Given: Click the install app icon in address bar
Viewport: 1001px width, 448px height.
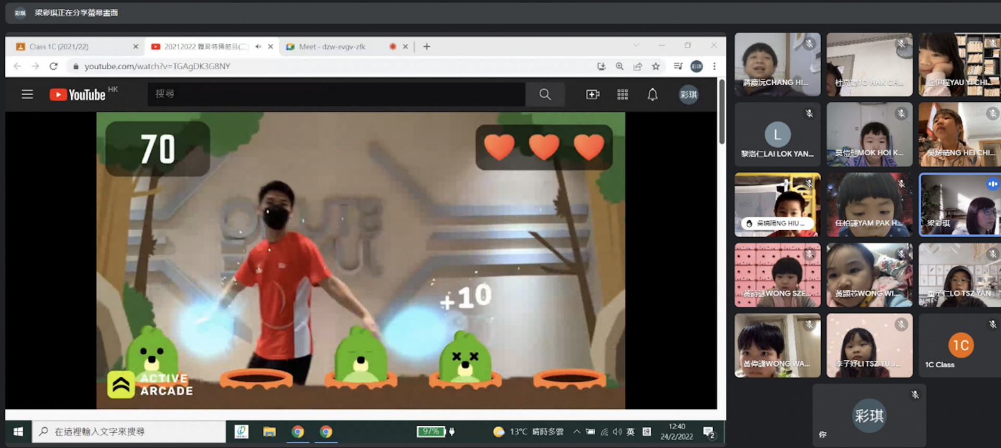Looking at the screenshot, I should coord(601,66).
